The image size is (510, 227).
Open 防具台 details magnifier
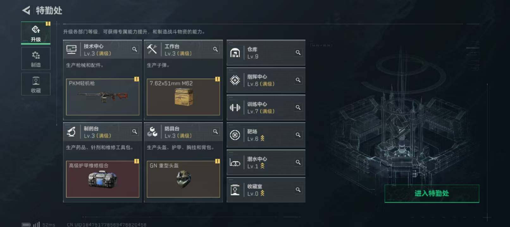pos(215,132)
